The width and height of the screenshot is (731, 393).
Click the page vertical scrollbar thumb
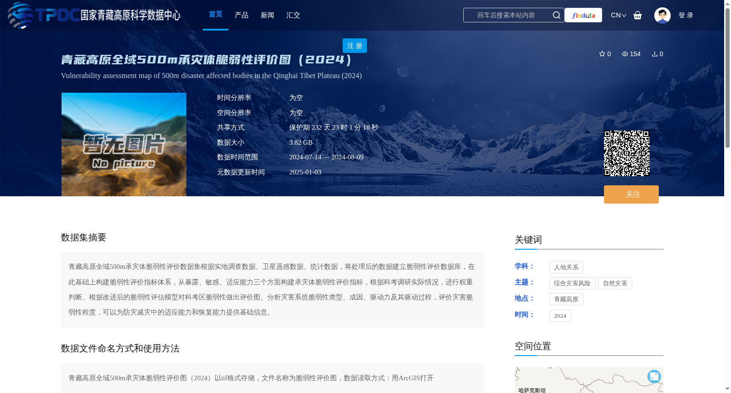[727, 78]
